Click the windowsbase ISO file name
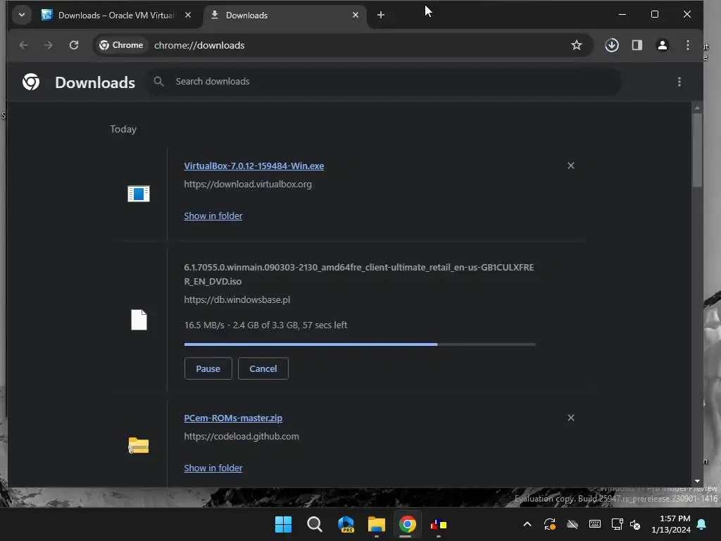Screen dimensions: 721x541 pyautogui.click(x=358, y=274)
